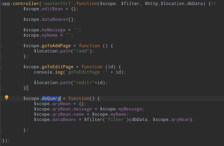224x146 pixels.
Task: Click dataBeans in the dataBeans=[] line
Action: pyautogui.click(x=54, y=20)
